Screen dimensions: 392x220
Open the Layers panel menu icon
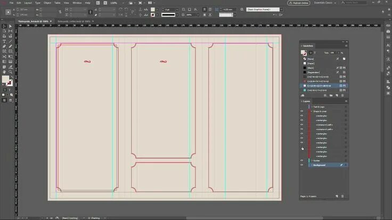click(346, 101)
